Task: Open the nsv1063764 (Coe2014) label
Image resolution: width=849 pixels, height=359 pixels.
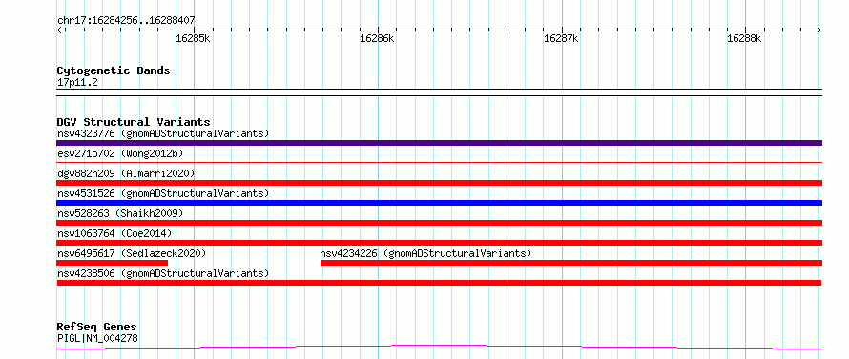Action: coord(114,233)
